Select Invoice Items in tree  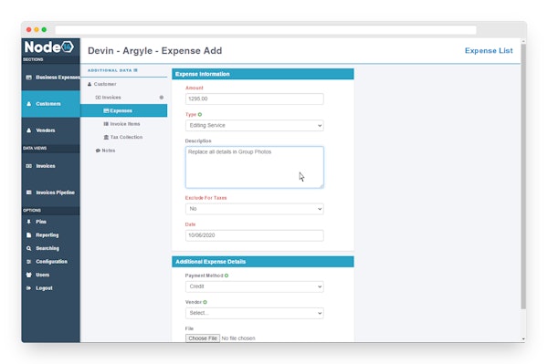click(x=123, y=124)
